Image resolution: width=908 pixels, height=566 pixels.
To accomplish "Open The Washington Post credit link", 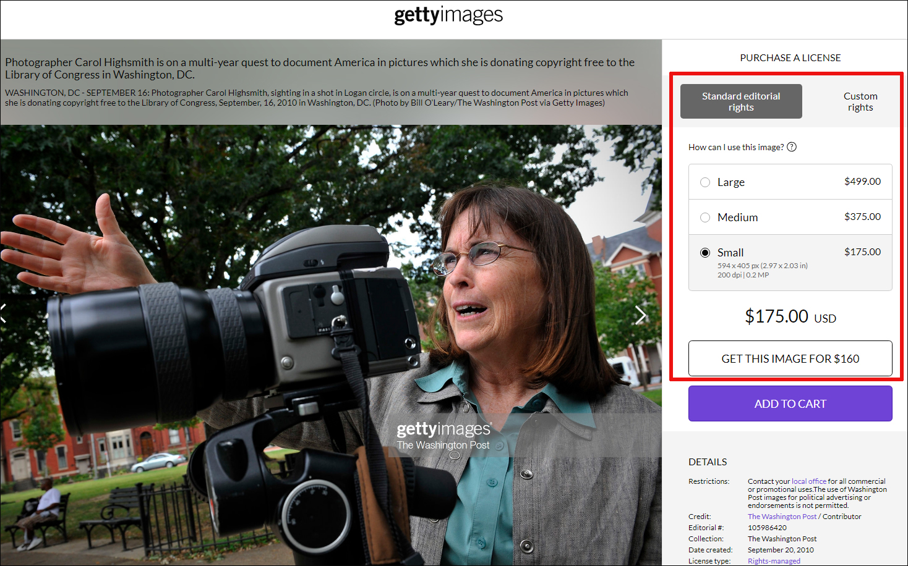I will [x=782, y=517].
